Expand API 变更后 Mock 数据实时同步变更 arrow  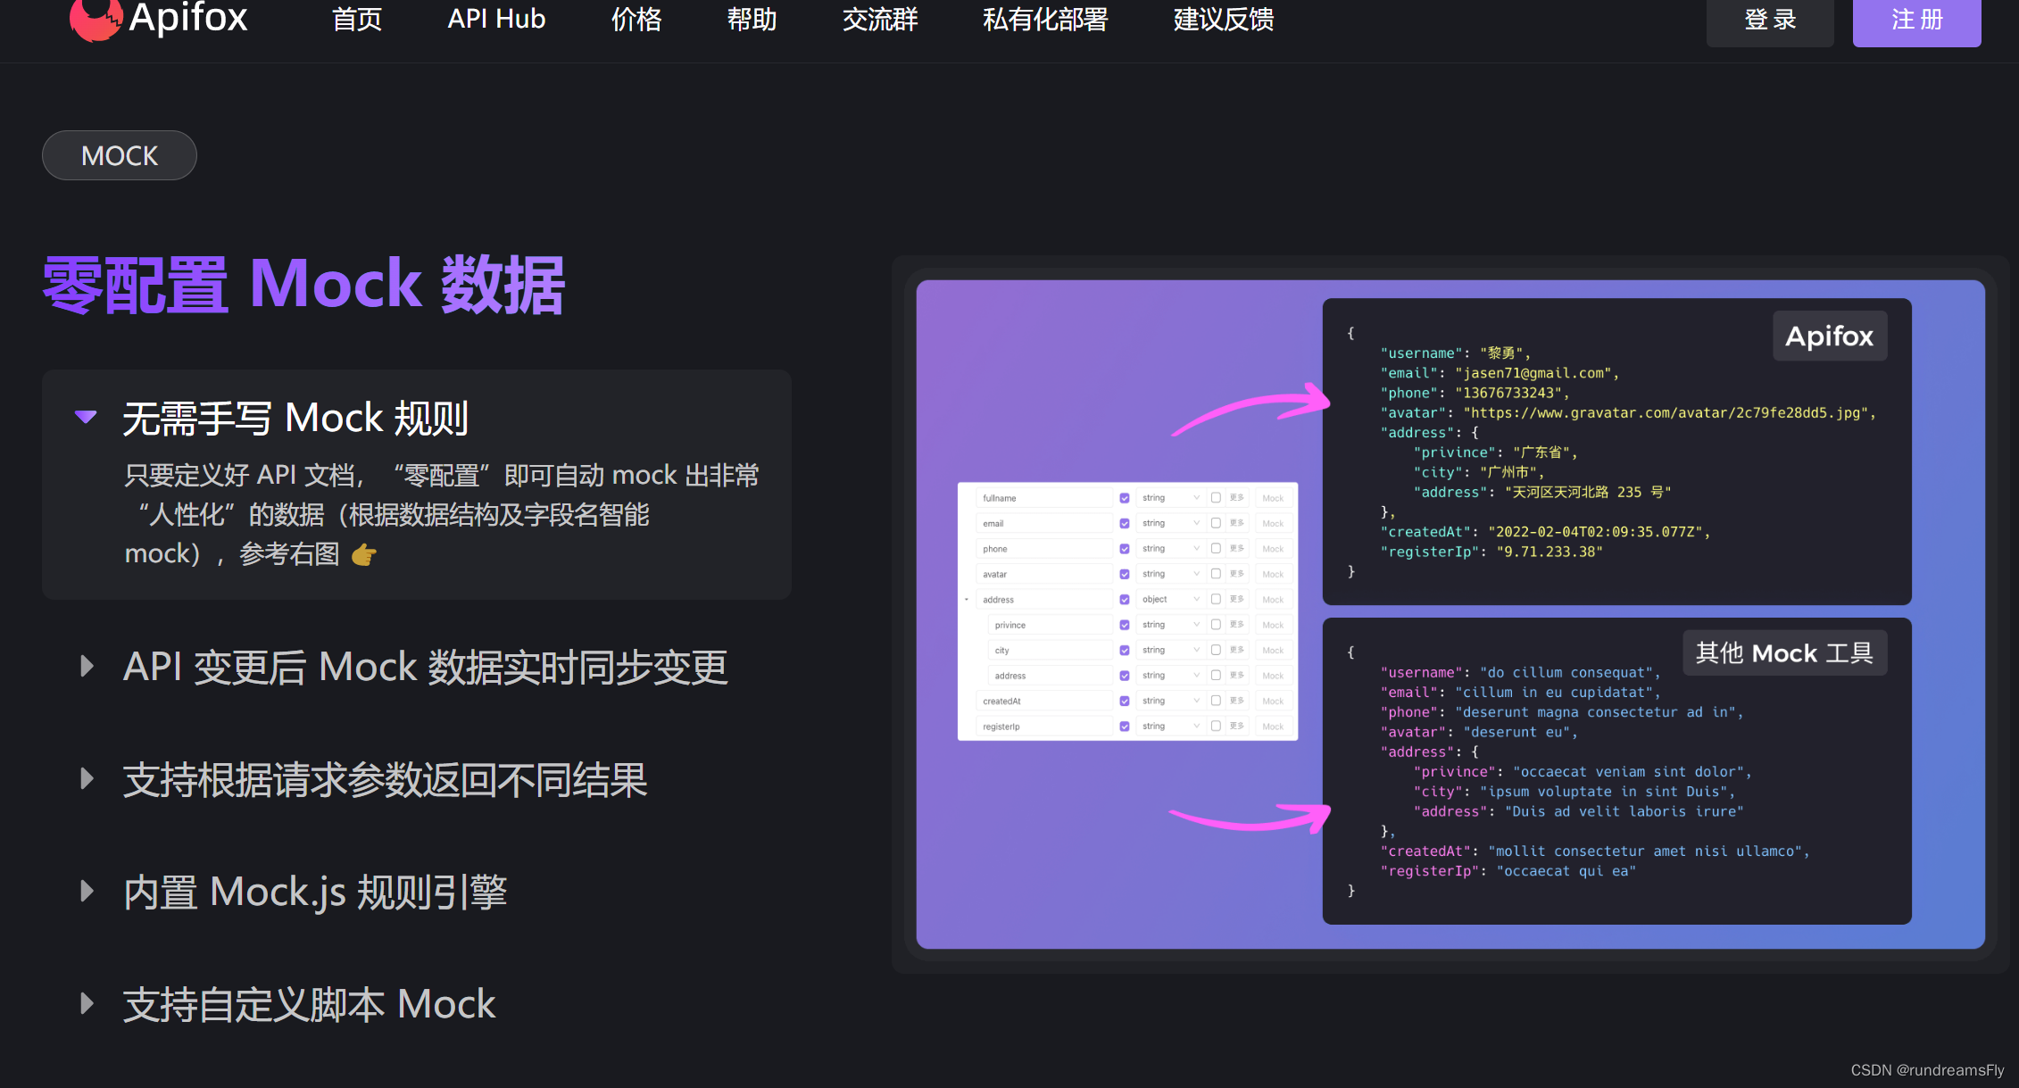pos(87,666)
